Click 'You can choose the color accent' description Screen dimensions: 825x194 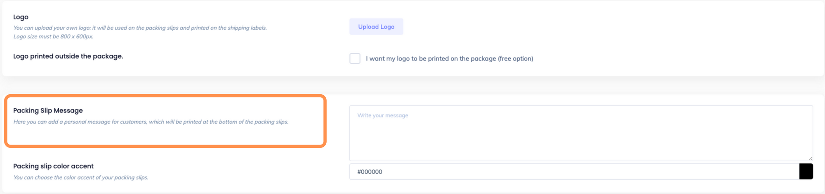click(x=80, y=178)
